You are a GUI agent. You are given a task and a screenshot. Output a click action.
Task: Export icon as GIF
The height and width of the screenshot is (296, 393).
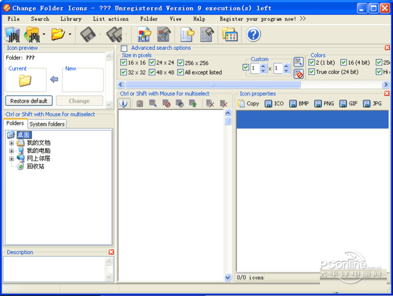click(x=348, y=104)
